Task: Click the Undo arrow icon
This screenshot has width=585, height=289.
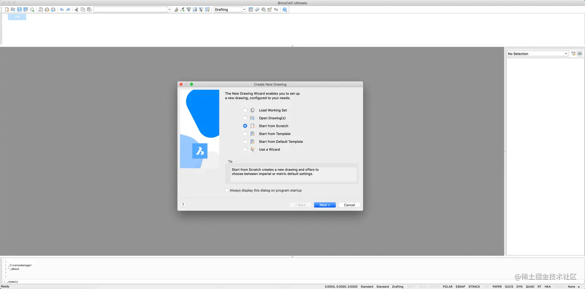Action: 62,9
